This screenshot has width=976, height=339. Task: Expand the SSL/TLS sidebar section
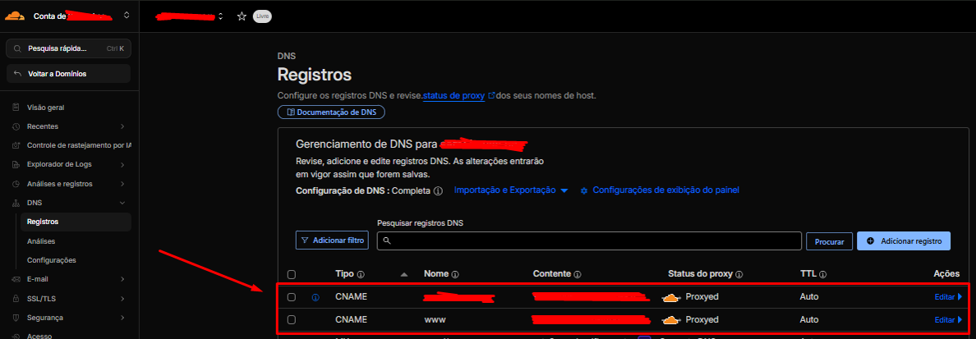click(122, 299)
